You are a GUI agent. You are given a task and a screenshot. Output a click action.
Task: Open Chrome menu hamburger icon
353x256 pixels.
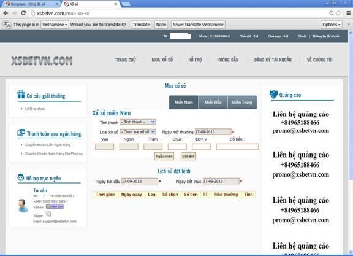tap(348, 13)
